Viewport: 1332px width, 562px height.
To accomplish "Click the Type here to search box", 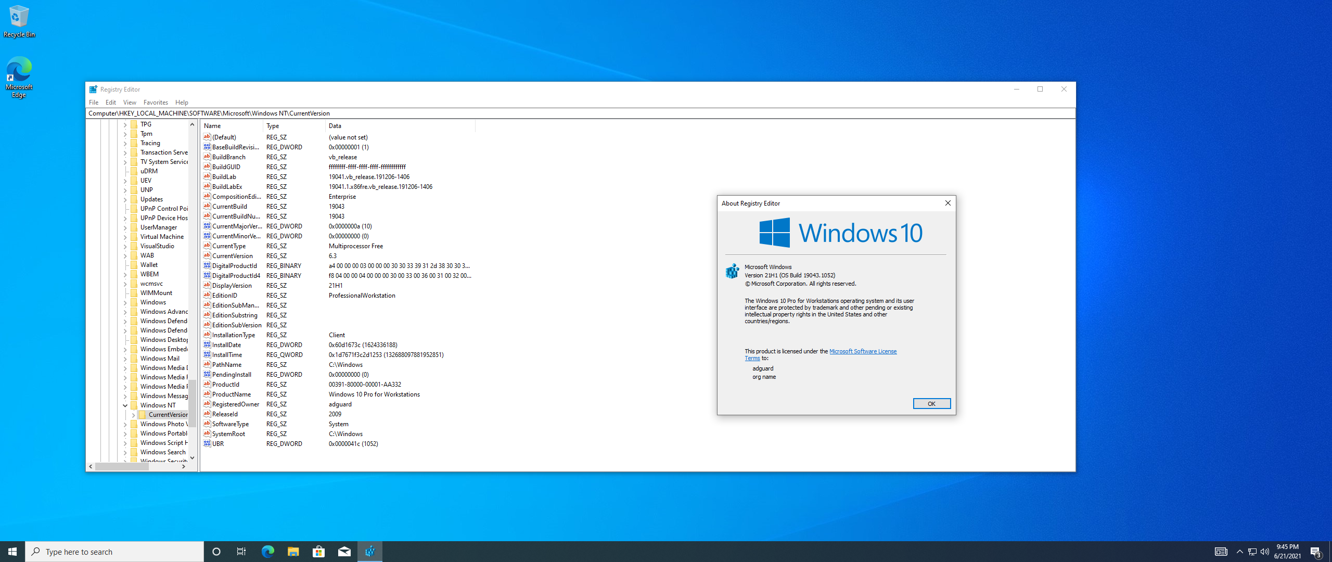I will [114, 552].
